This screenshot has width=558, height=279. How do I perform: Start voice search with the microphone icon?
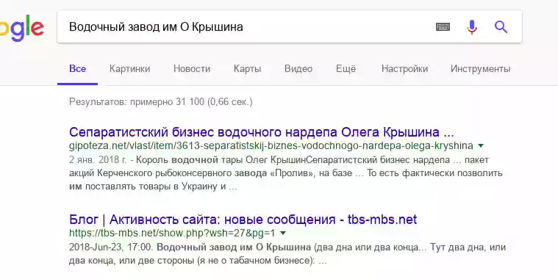tap(472, 27)
